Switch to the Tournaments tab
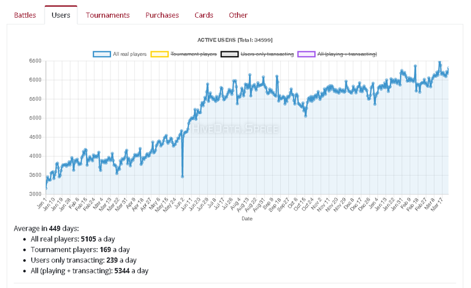The height and width of the screenshot is (288, 471). [107, 15]
